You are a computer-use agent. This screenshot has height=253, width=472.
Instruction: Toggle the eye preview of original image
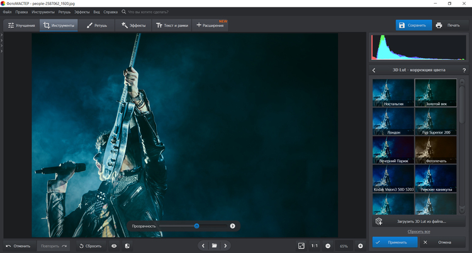point(114,245)
